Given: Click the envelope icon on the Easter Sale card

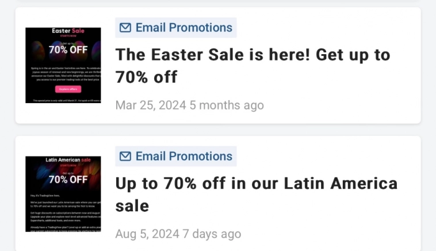Looking at the screenshot, I should point(125,28).
